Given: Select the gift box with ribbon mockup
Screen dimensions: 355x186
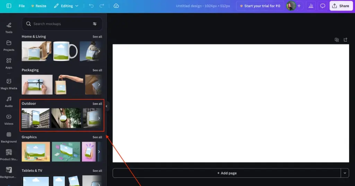Looking at the screenshot, I should point(37,85).
